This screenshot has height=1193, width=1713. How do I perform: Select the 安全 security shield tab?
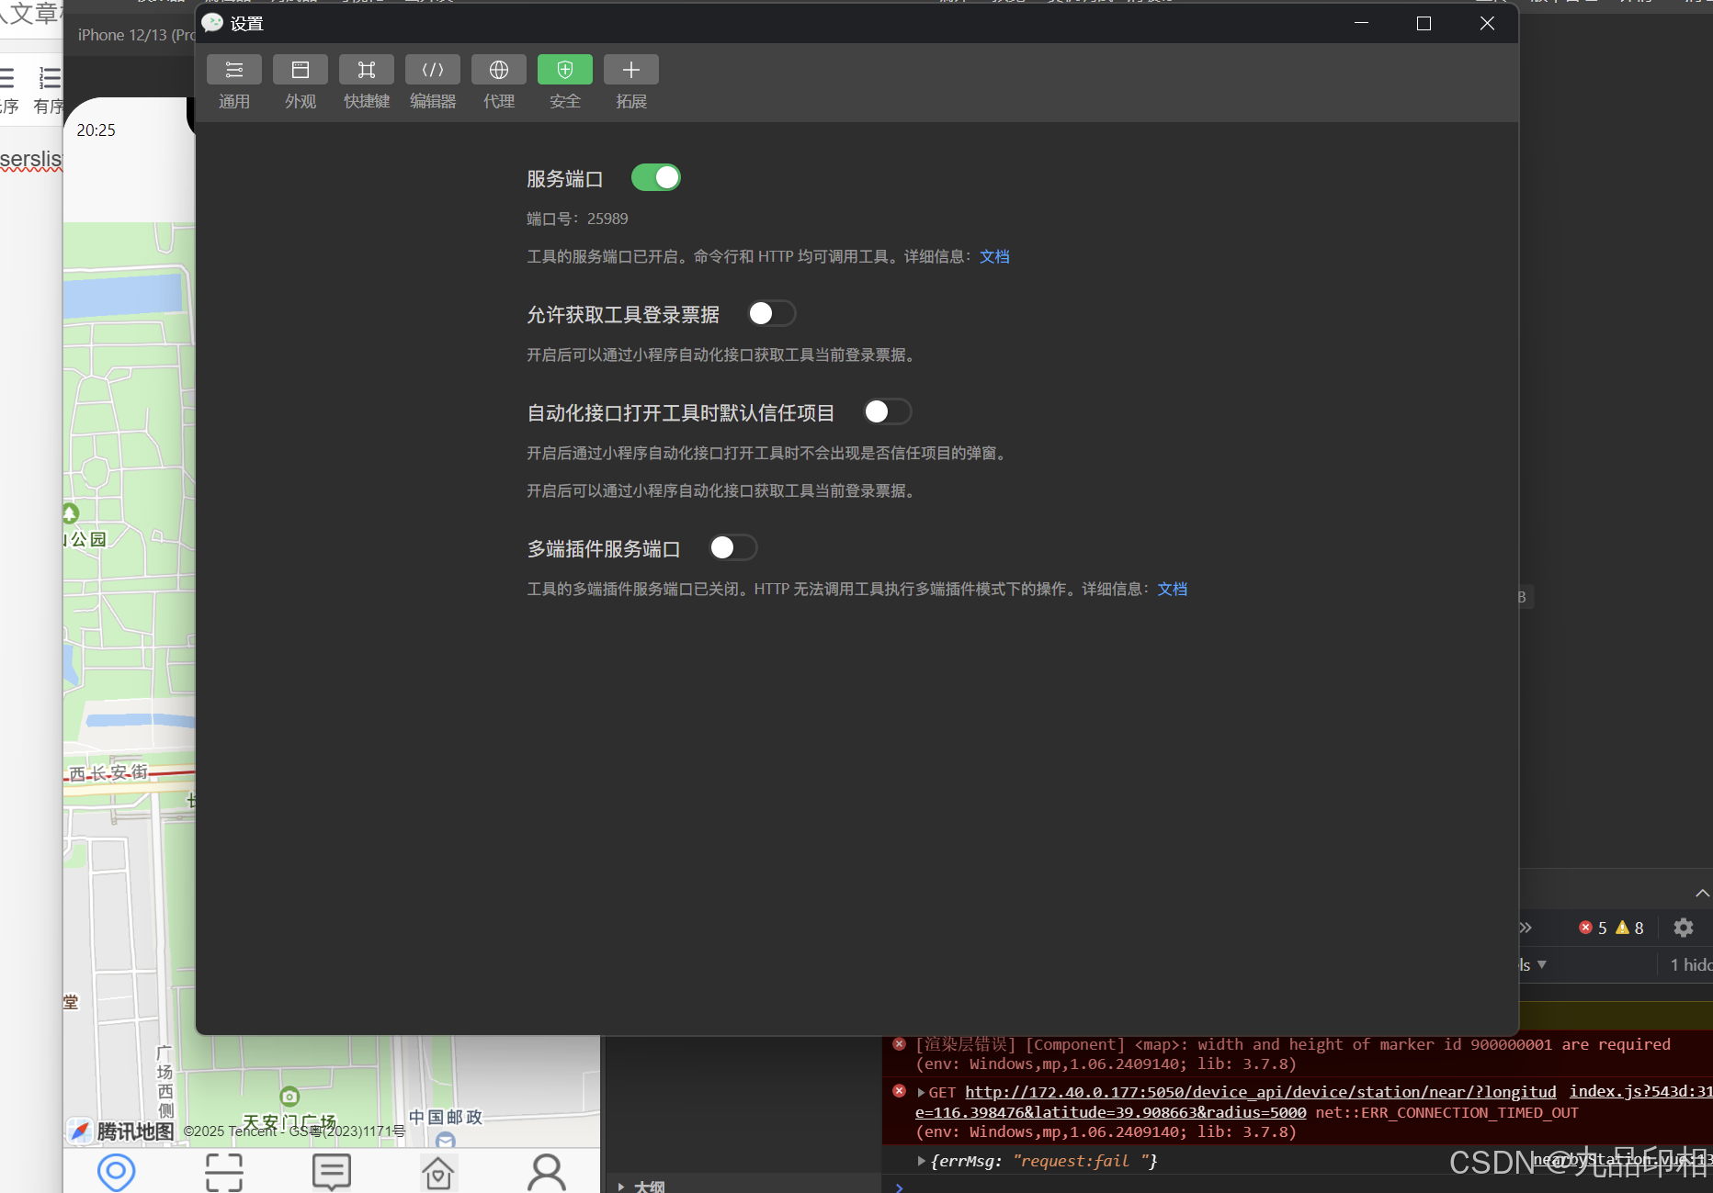coord(565,83)
